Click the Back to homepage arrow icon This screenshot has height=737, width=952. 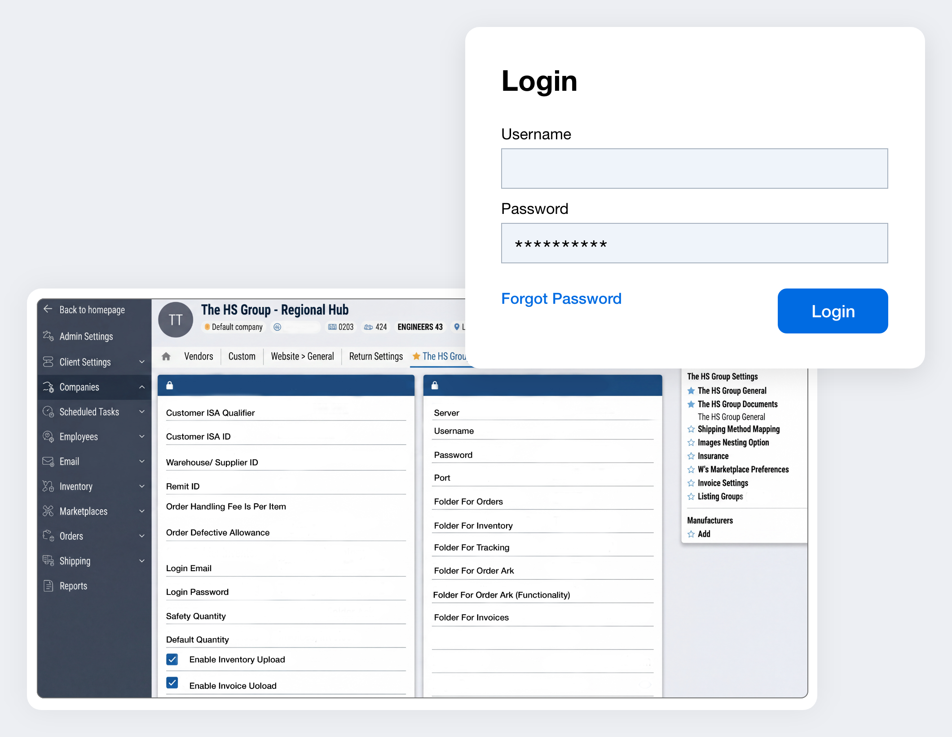click(48, 309)
